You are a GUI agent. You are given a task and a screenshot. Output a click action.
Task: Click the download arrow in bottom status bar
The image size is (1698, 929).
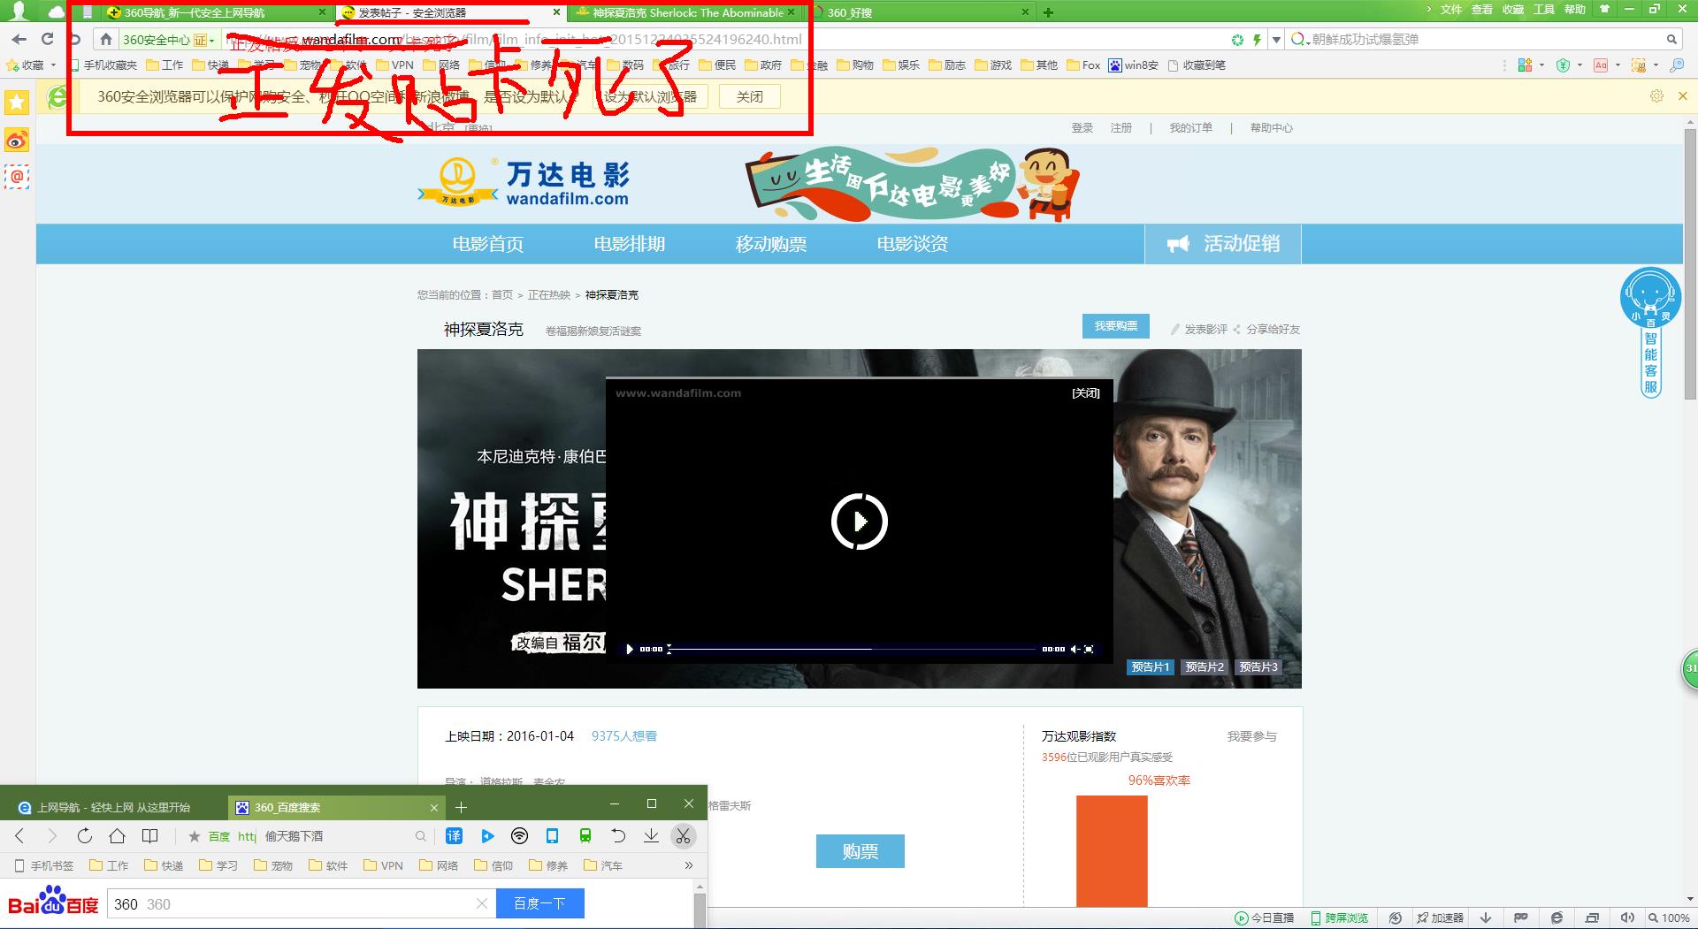[x=1487, y=918]
